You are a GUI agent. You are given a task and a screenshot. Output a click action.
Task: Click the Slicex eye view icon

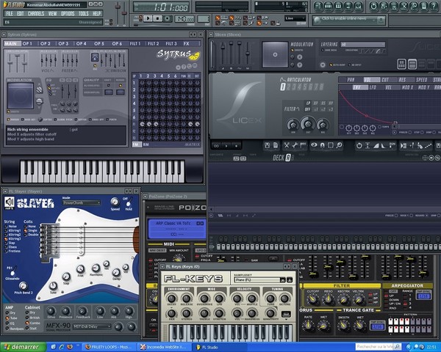[314, 145]
